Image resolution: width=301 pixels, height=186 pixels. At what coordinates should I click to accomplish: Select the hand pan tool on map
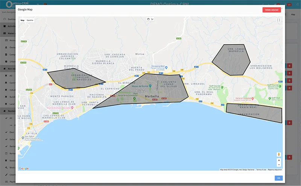coord(148,19)
